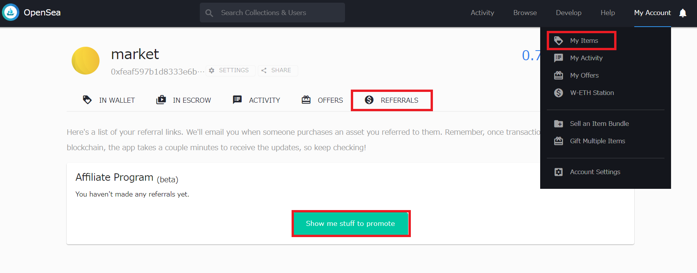Click the search magnifier icon
697x273 pixels.
tap(209, 13)
